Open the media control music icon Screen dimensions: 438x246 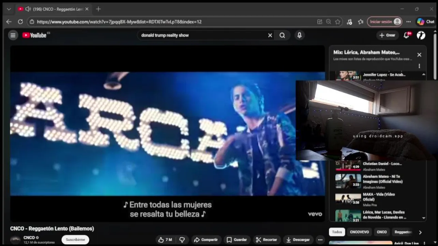[349, 22]
